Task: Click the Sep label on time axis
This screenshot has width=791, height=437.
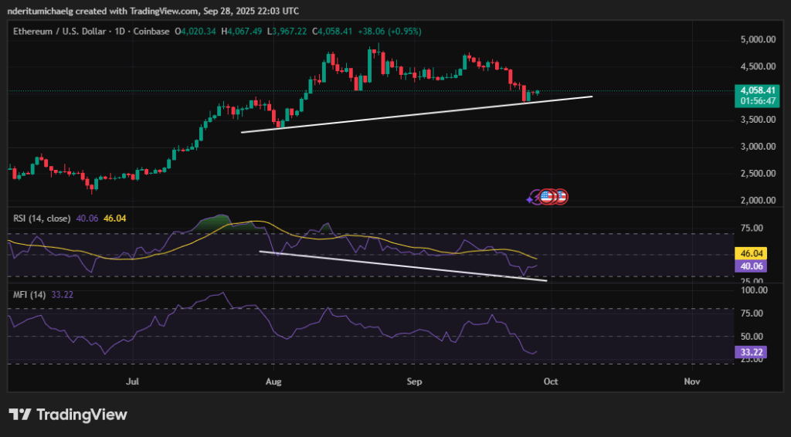Action: (414, 381)
